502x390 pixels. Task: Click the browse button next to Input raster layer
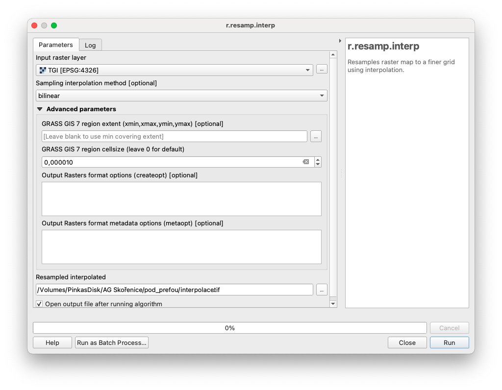(322, 70)
